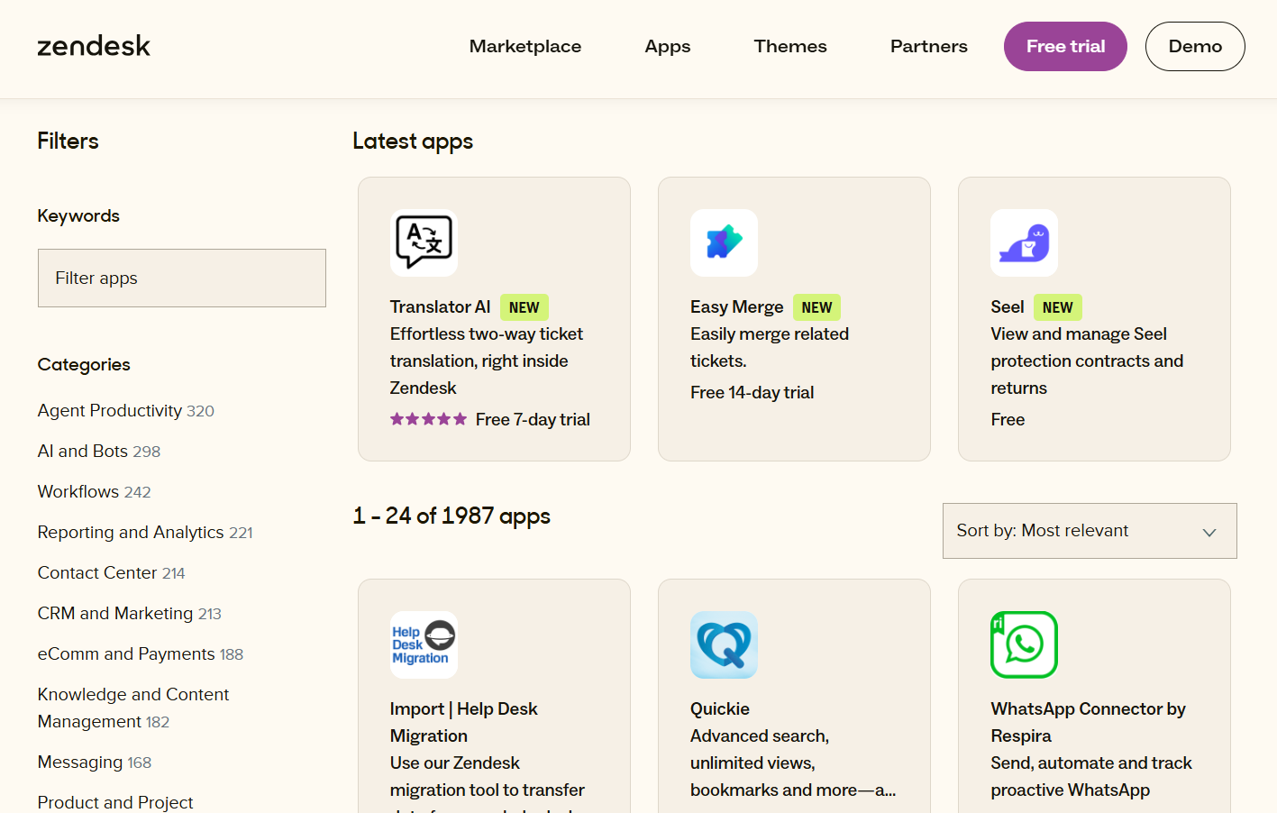Open the Marketplace menu item
1277x813 pixels.
pyautogui.click(x=525, y=46)
